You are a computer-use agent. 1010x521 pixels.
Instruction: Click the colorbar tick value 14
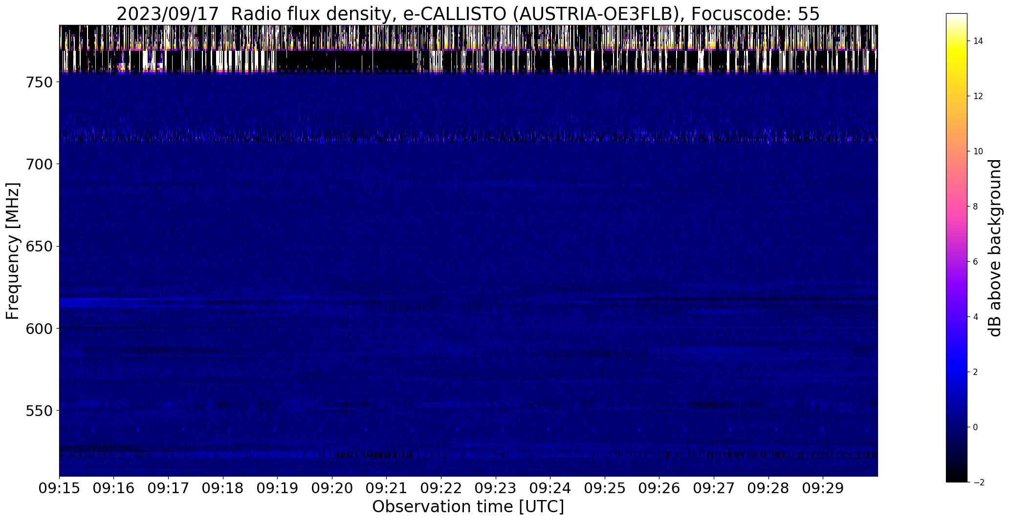tap(978, 41)
